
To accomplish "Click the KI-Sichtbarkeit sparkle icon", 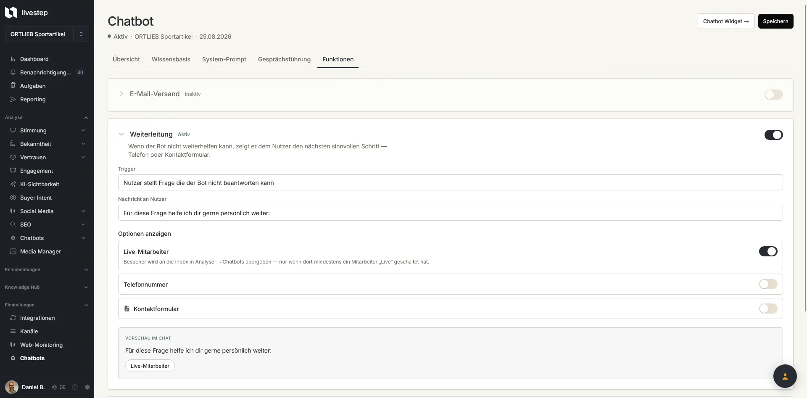I will (x=13, y=184).
